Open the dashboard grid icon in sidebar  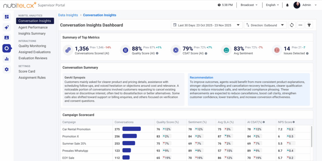7,17
